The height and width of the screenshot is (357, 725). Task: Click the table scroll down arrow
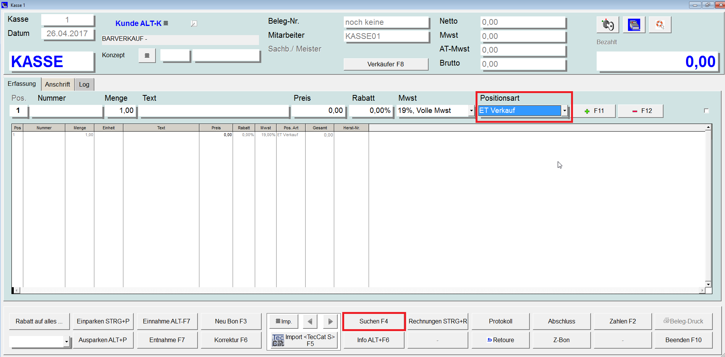click(x=708, y=284)
